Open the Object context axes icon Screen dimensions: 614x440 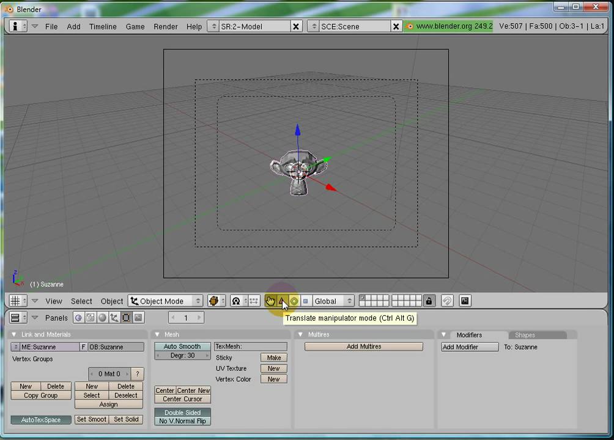pos(114,318)
